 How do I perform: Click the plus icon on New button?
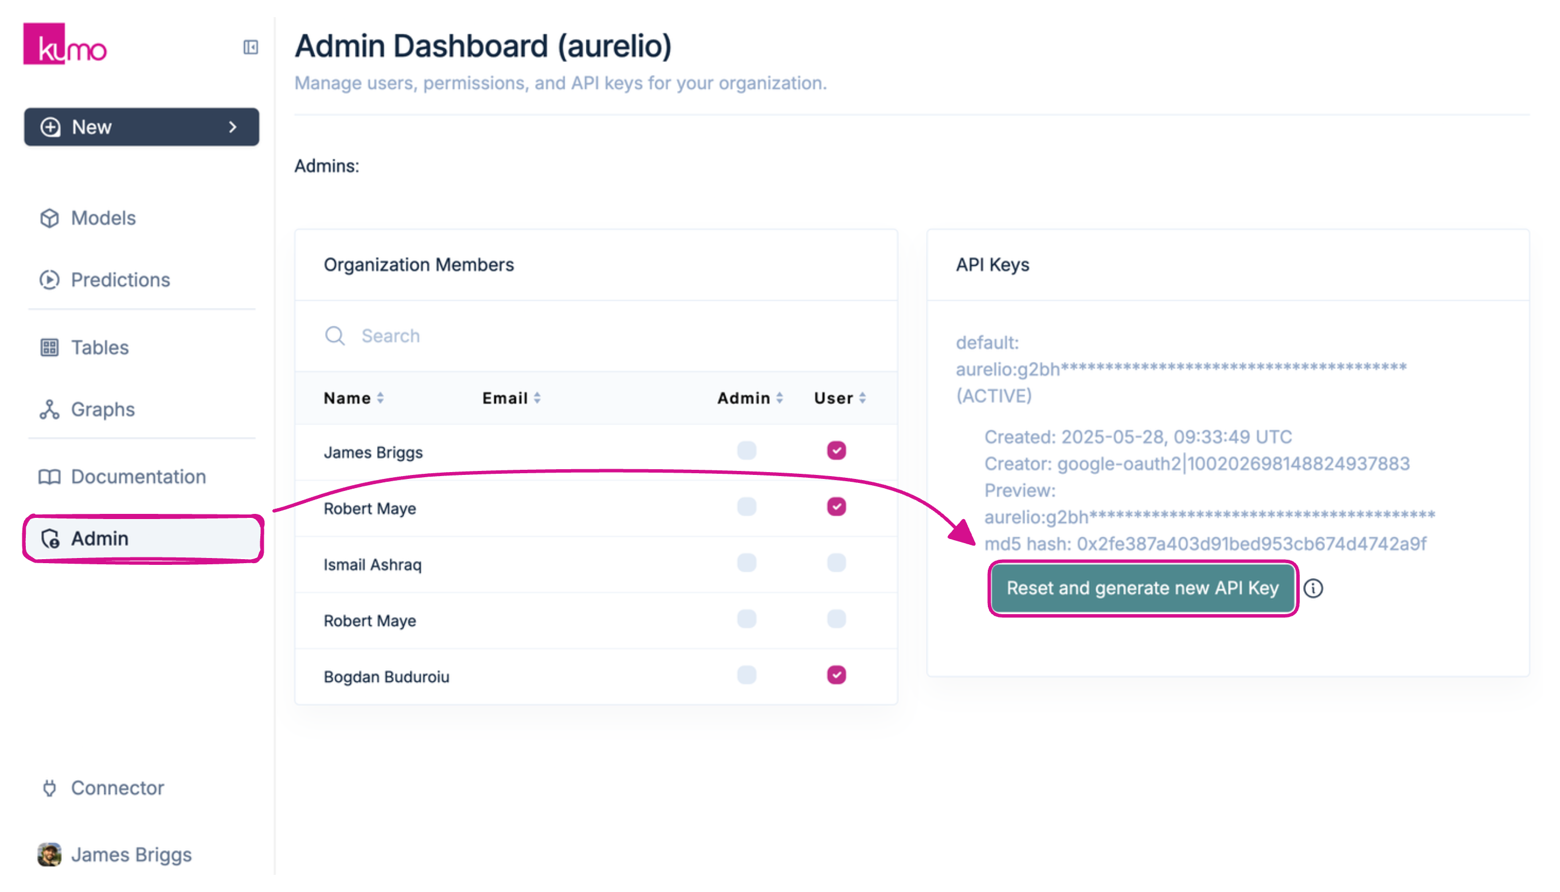tap(50, 127)
